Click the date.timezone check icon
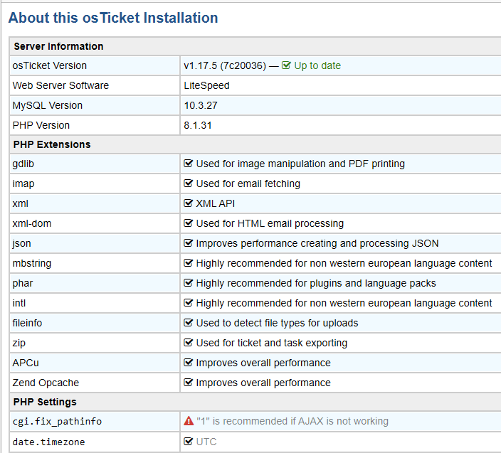501x453 pixels. [x=188, y=442]
